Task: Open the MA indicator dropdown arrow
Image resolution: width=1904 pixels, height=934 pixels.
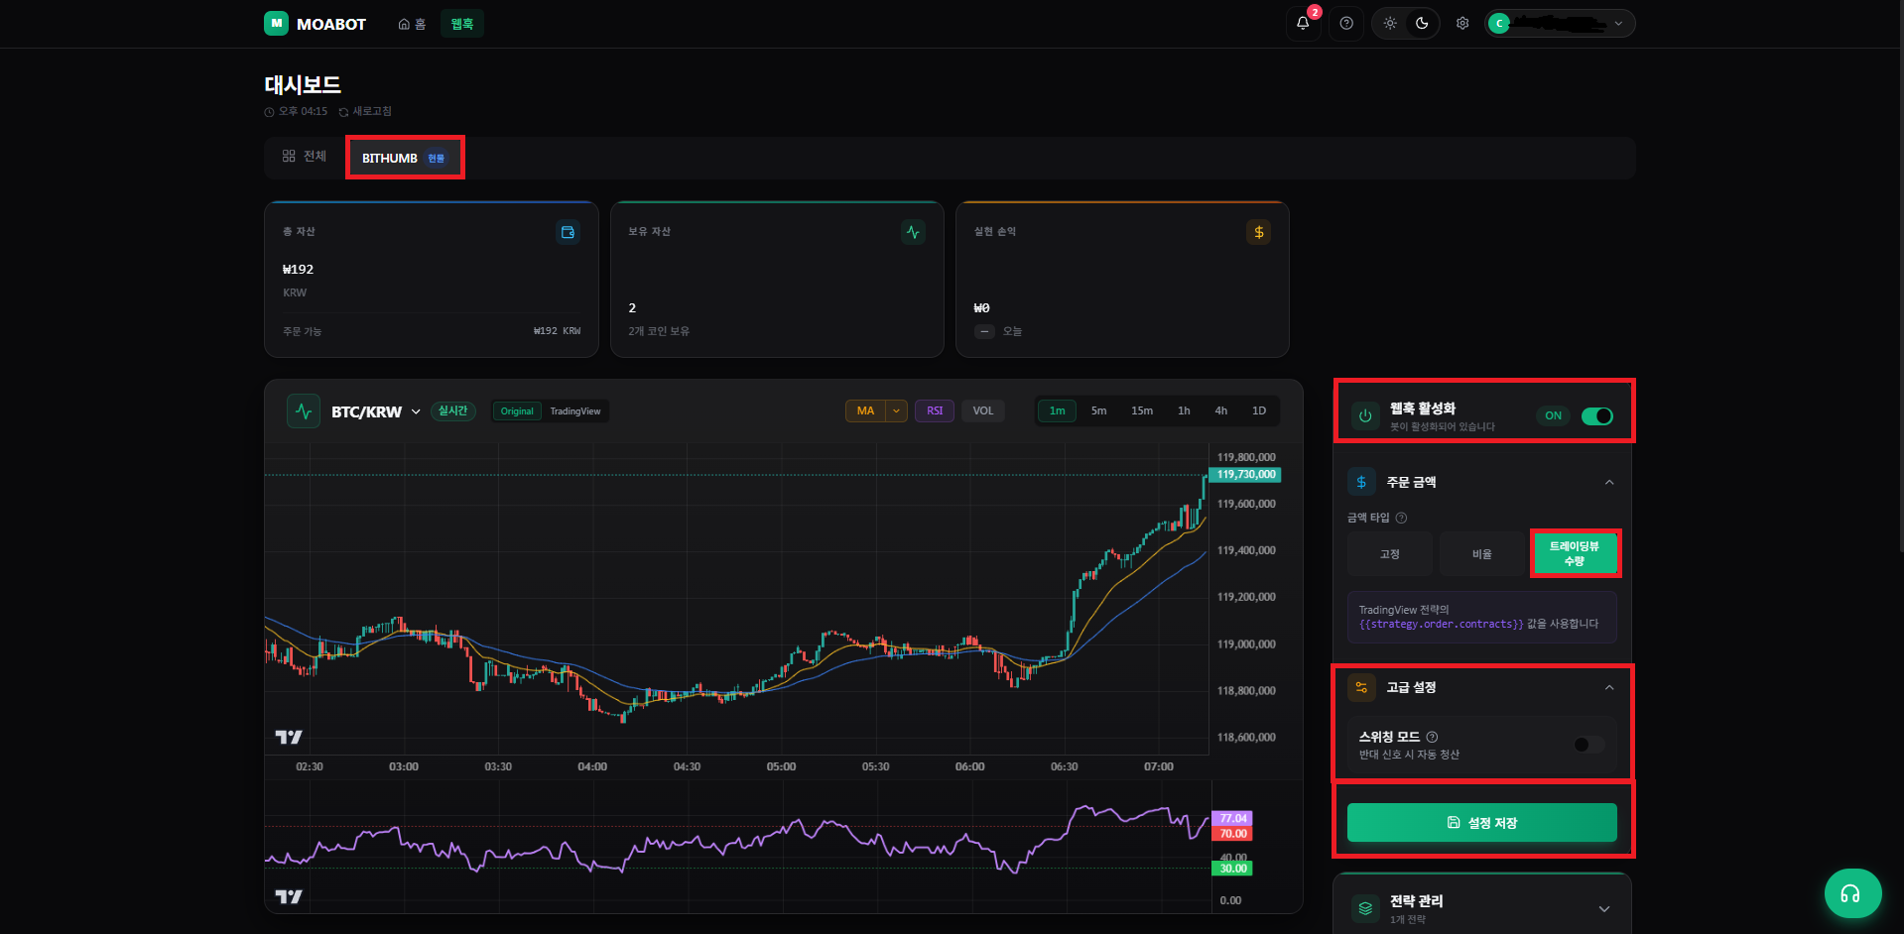Action: [x=897, y=410]
